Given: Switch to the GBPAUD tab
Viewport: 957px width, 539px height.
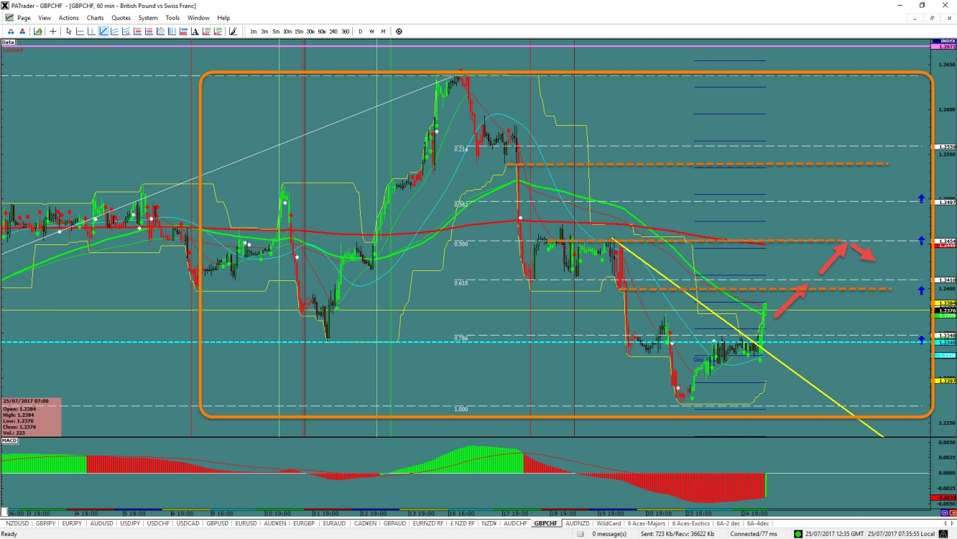Looking at the screenshot, I should pyautogui.click(x=394, y=523).
